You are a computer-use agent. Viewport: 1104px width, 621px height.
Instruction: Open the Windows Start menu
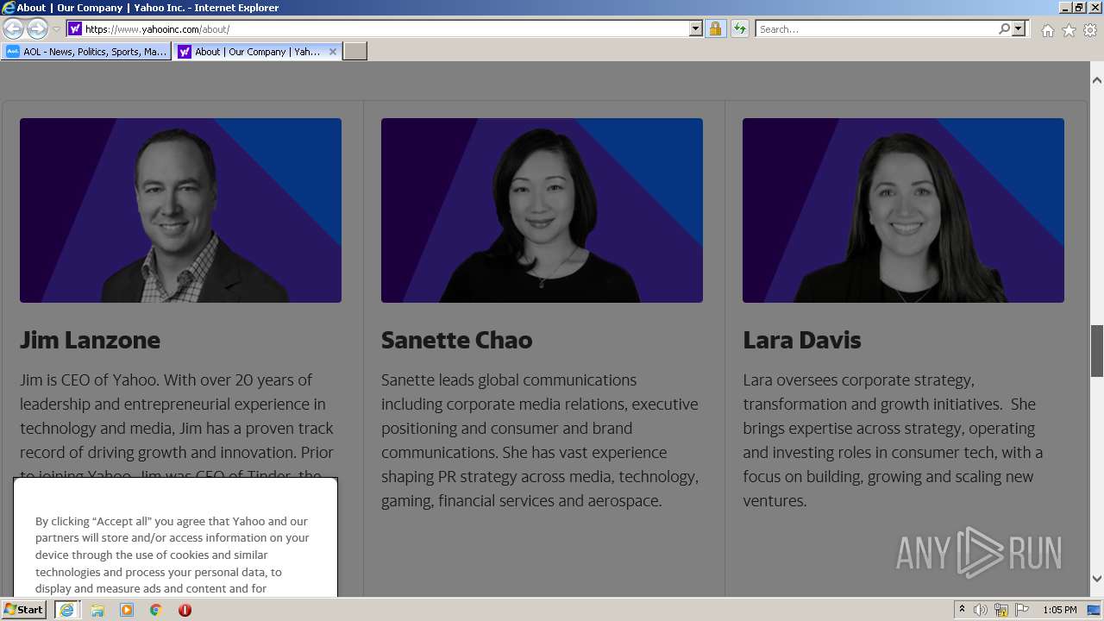tap(24, 610)
